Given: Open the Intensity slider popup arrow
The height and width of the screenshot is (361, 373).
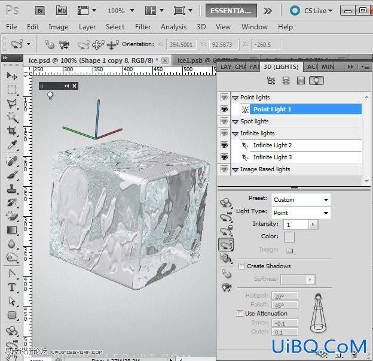Looking at the screenshot, I should pos(313,225).
